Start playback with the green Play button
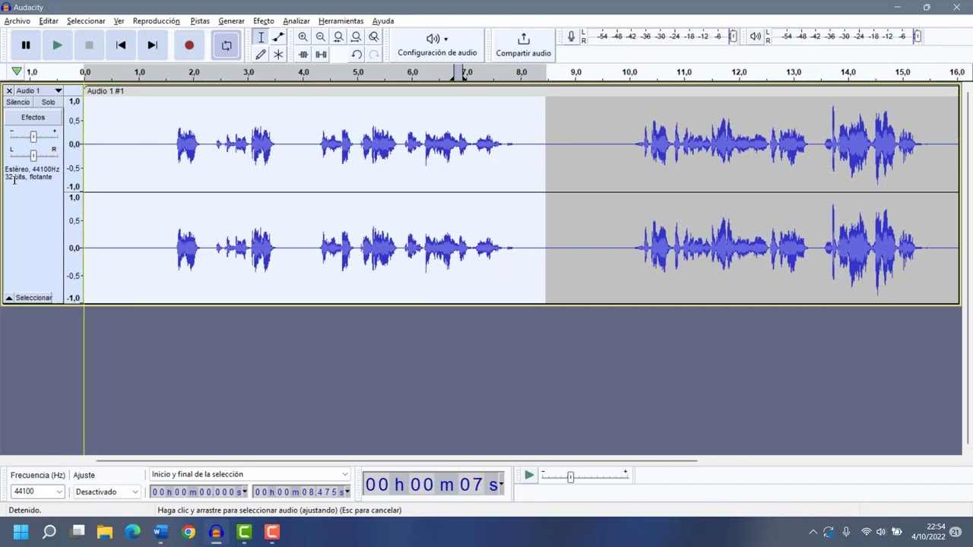Screen dimensions: 973x547 point(57,46)
